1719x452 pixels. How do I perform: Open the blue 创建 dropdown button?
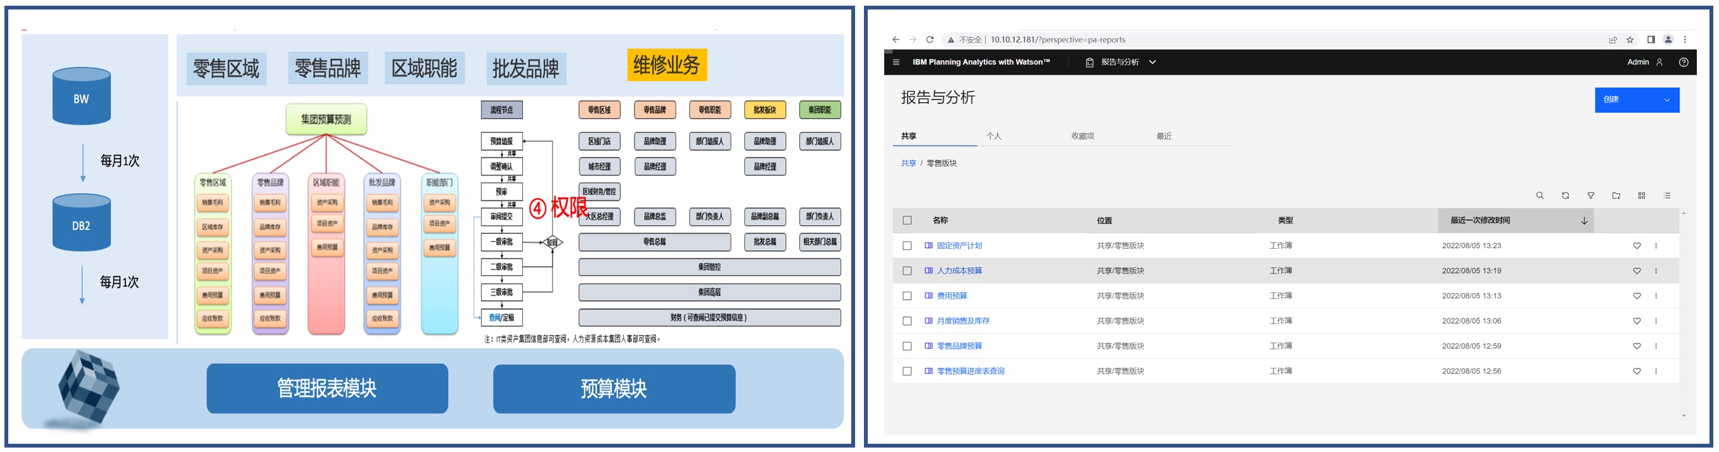[1637, 100]
